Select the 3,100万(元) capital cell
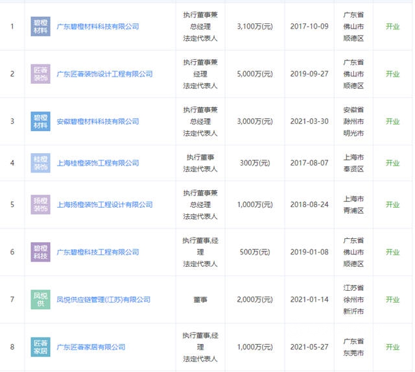This screenshot has width=415, height=372. [255, 27]
